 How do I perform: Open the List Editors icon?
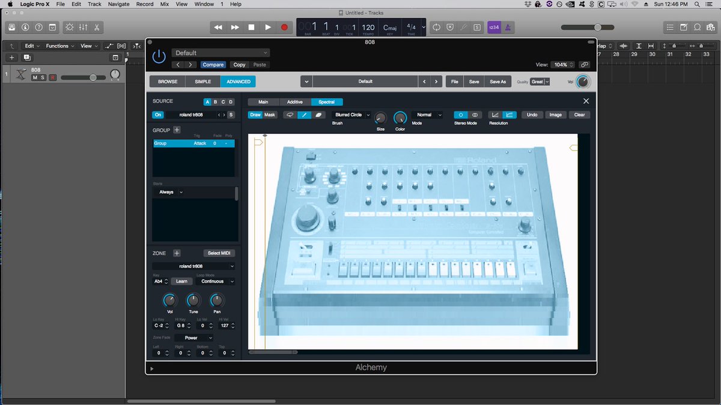pos(671,28)
